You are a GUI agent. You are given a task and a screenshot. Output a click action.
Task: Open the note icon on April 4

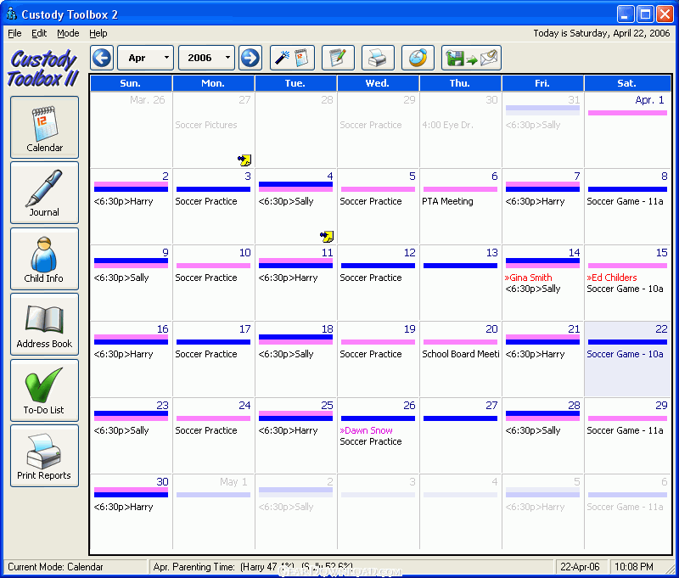click(x=327, y=237)
